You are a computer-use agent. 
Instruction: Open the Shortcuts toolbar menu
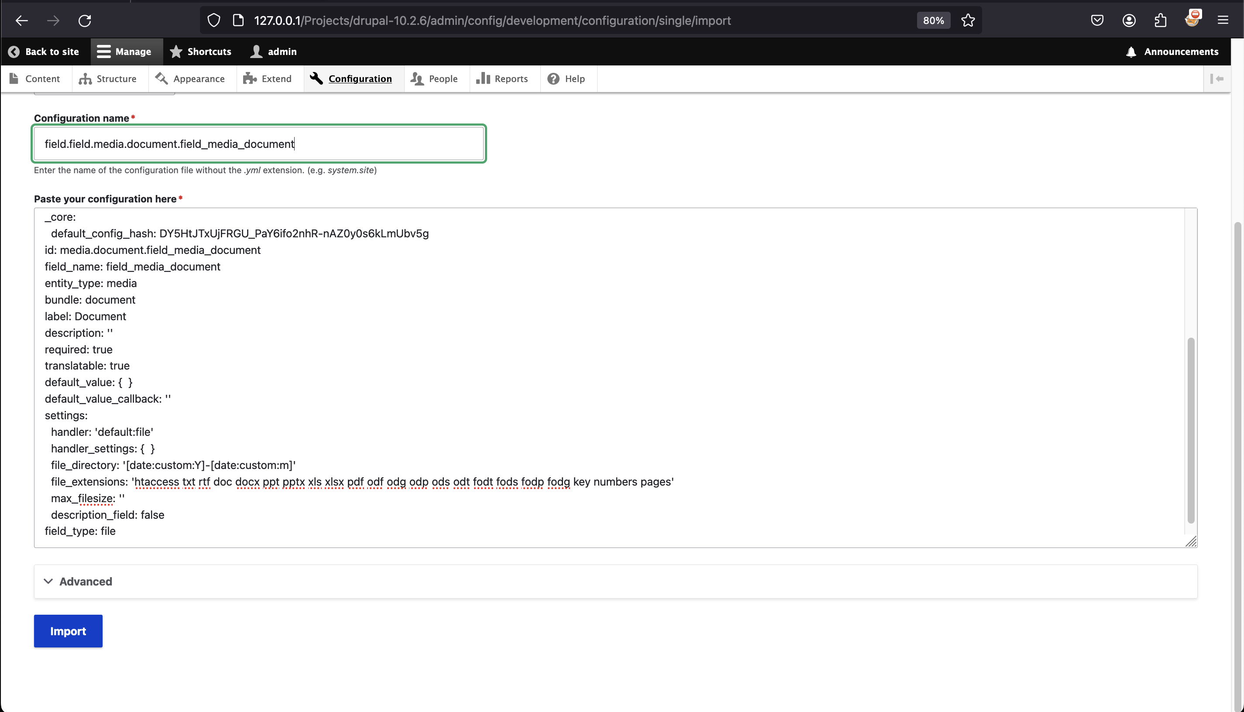coord(200,52)
